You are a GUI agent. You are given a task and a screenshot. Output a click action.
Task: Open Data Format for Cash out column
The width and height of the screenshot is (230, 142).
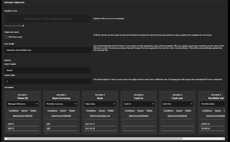[x=177, y=116]
